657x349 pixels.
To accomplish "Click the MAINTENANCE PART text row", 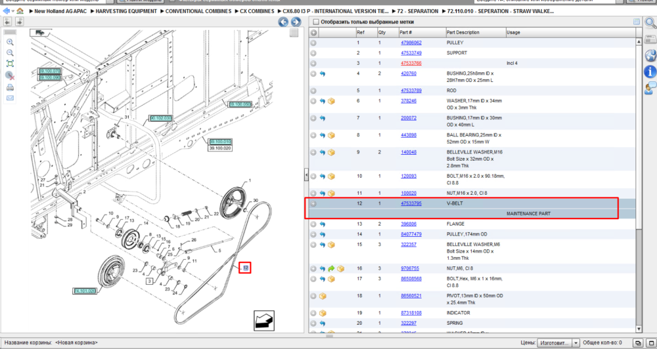I will point(528,214).
